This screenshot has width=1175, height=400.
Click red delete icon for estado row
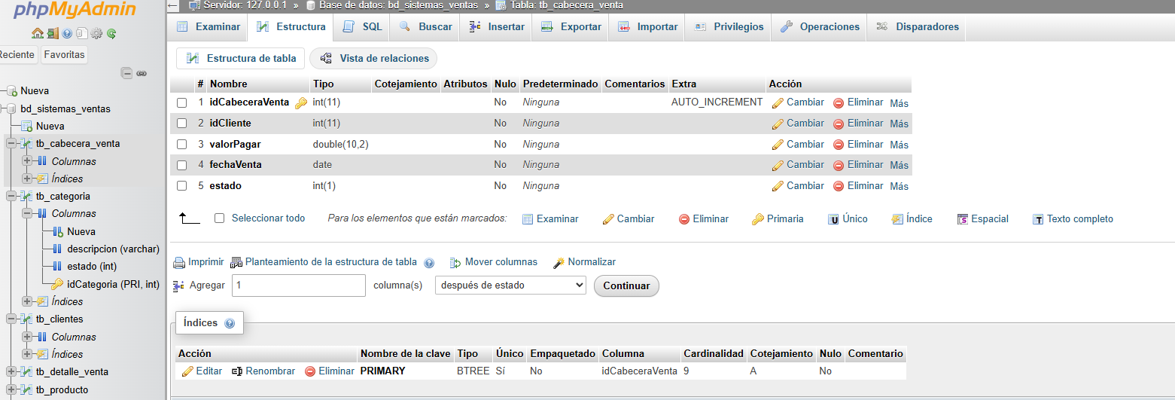coord(839,186)
